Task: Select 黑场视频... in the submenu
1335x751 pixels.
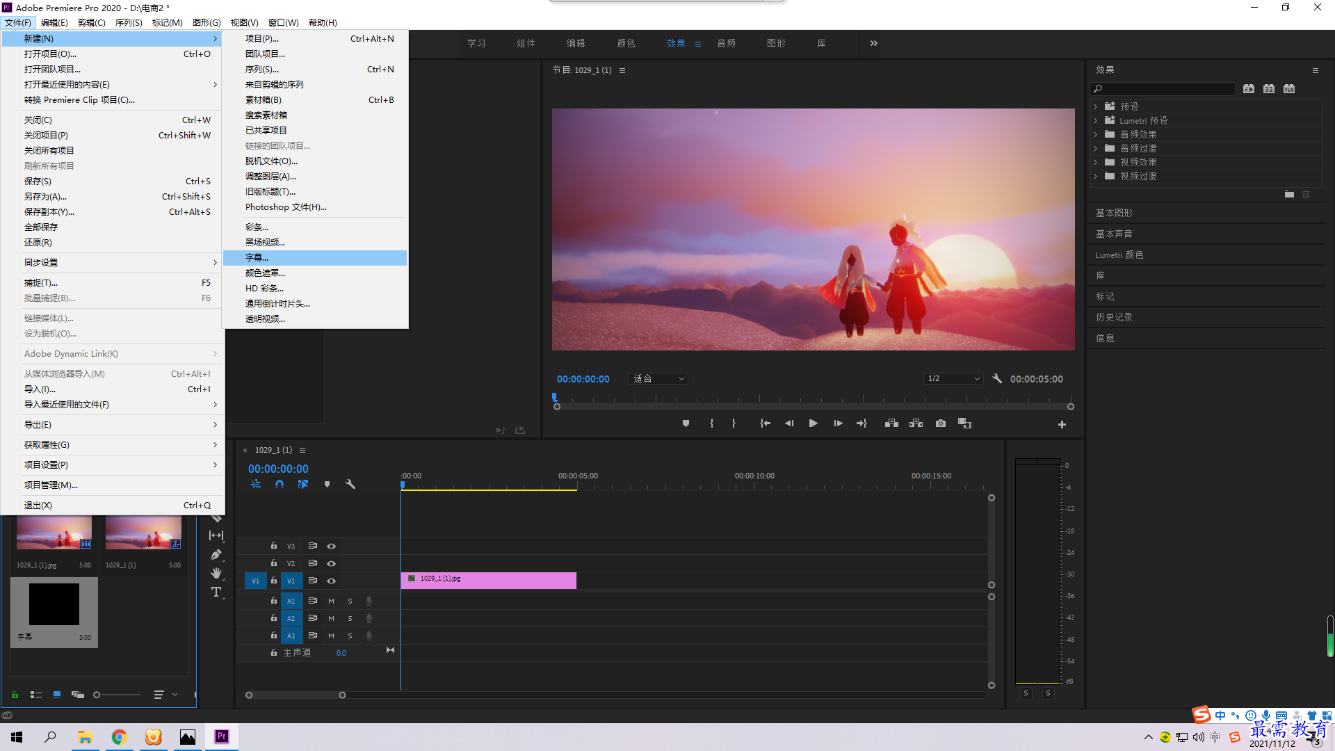Action: 315,243
